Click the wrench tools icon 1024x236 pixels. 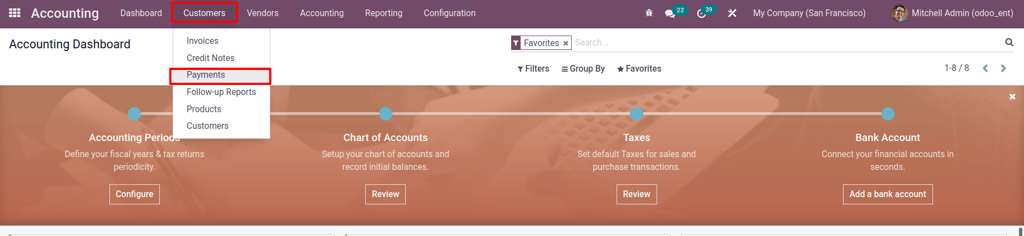[732, 13]
